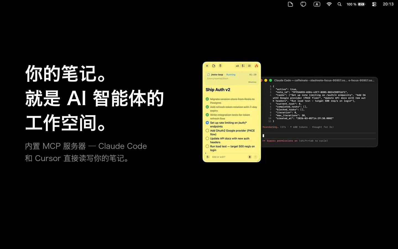Close the yellow sticky note
This screenshot has width=398, height=249.
coord(207,66)
